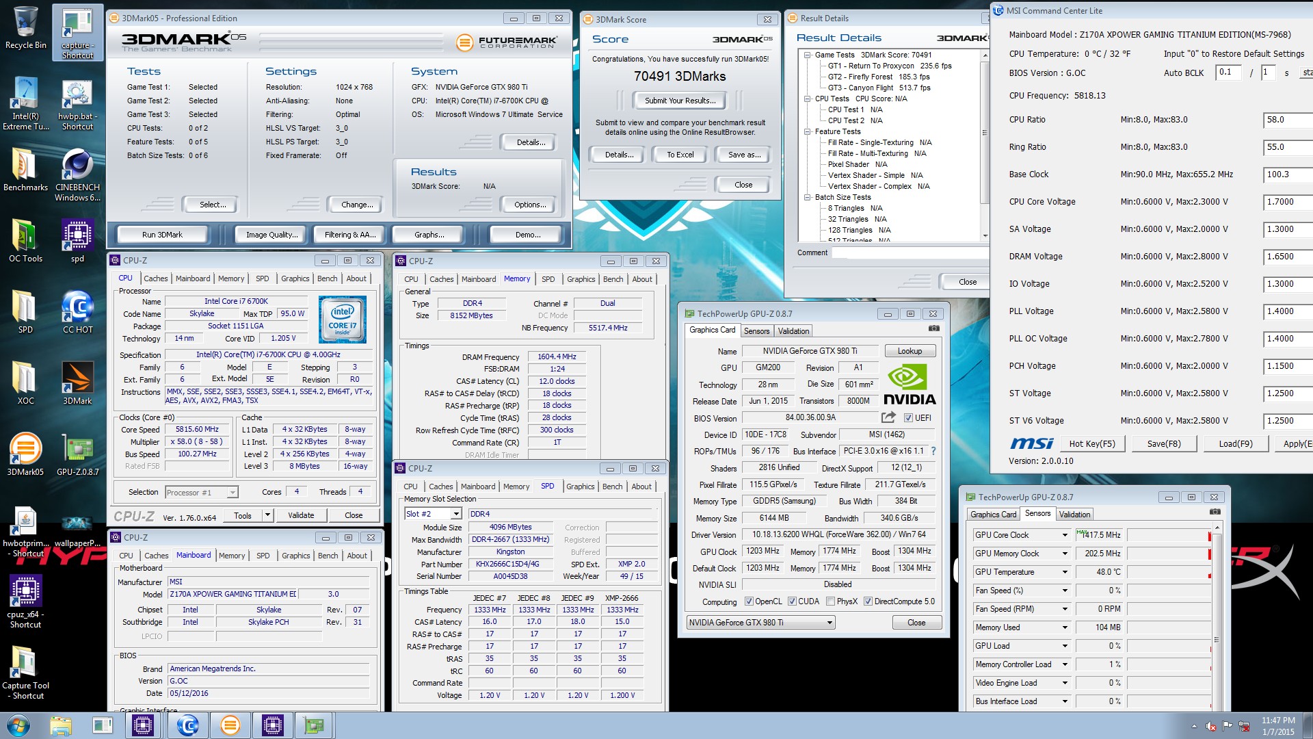The height and width of the screenshot is (739, 1313).
Task: Click the Bus Interface question mark in GPU-Z
Action: [x=933, y=451]
